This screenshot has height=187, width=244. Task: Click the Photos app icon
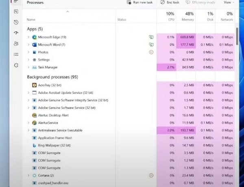pos(34,52)
